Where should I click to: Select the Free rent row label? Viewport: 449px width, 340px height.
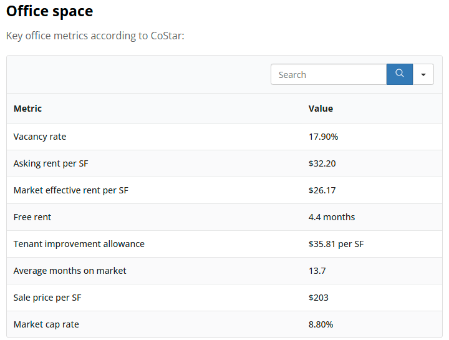[x=32, y=217]
